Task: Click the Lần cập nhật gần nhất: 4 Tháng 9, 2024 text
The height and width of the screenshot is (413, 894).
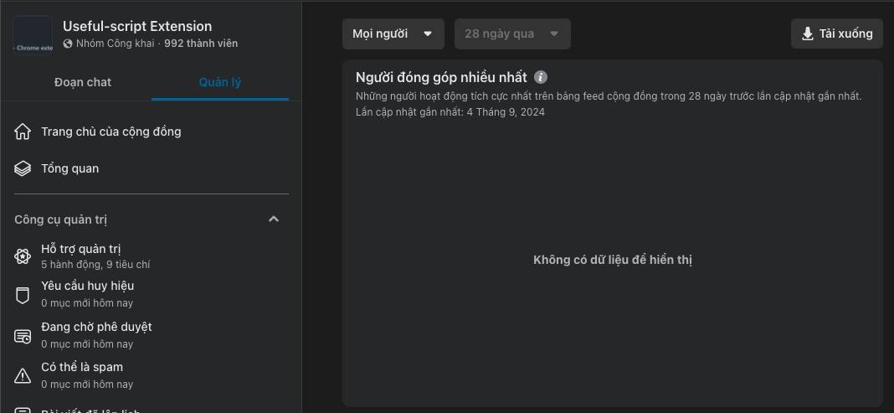Action: click(x=450, y=111)
